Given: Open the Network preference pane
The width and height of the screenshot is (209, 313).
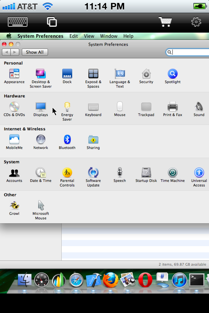Looking at the screenshot, I should (40, 142).
